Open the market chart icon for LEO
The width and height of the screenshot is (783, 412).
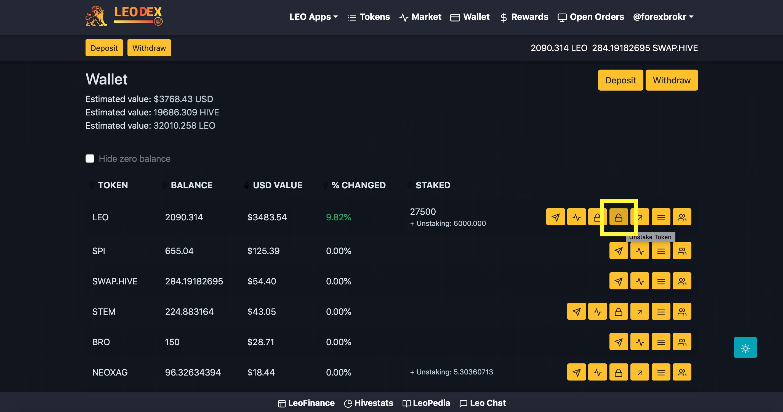pos(576,217)
